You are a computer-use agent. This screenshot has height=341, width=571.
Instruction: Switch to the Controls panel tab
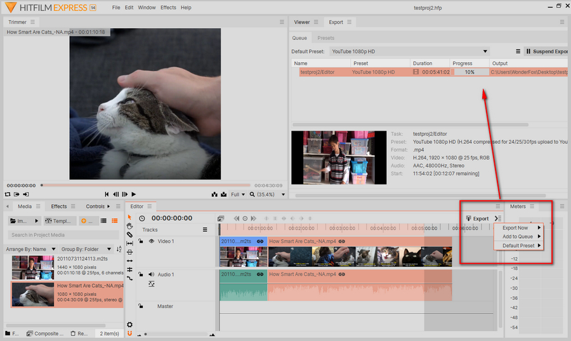(95, 207)
